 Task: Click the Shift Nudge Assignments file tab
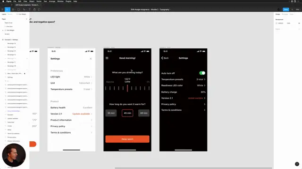click(27, 5)
